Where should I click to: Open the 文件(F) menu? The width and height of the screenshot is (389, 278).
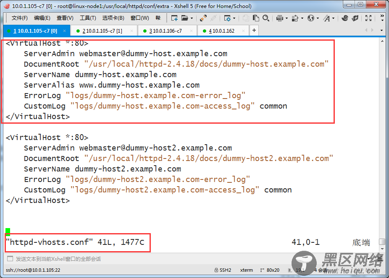click(x=19, y=18)
